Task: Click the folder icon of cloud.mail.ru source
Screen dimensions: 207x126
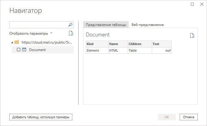Action: (16, 42)
